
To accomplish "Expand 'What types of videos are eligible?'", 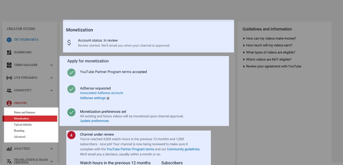I will [x=269, y=52].
